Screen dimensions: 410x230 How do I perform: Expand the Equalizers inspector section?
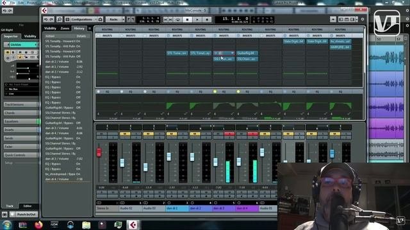click(21, 121)
